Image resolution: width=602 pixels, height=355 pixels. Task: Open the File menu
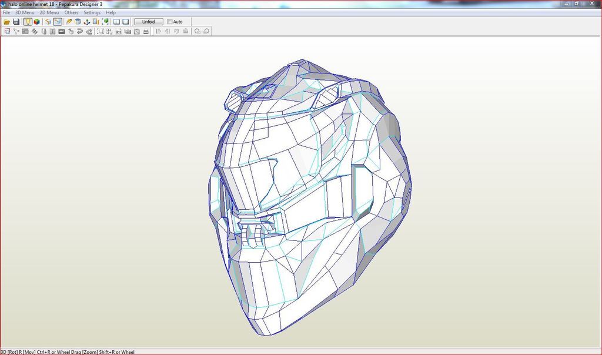click(x=6, y=12)
